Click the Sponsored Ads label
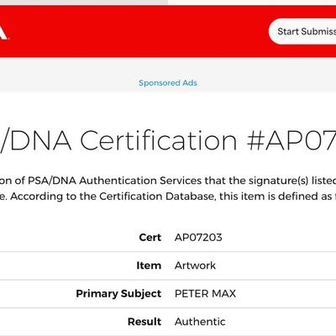This screenshot has width=336, height=336. point(168,83)
